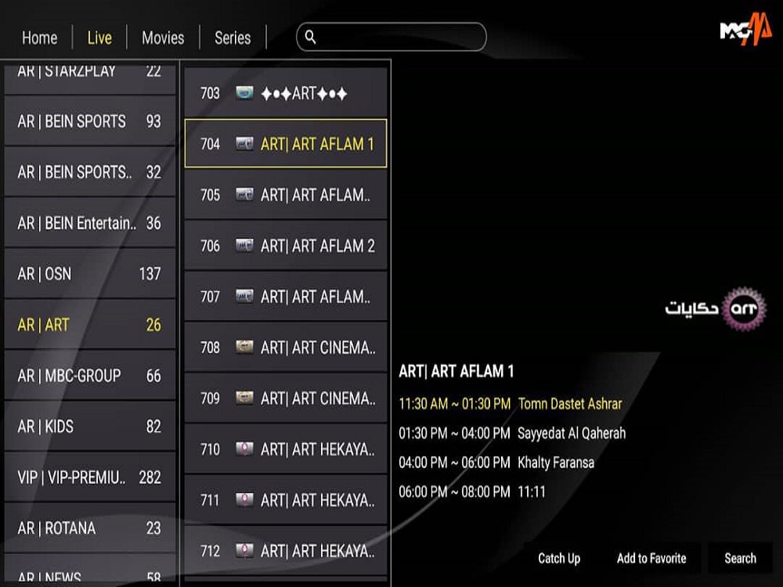
Task: Toggle Add to Favorite for current channel
Action: [x=651, y=558]
